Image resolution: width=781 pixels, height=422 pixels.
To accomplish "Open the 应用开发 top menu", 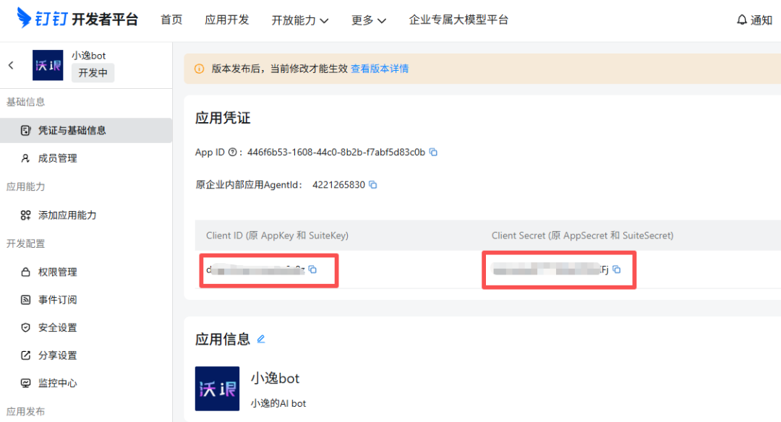I will 227,20.
